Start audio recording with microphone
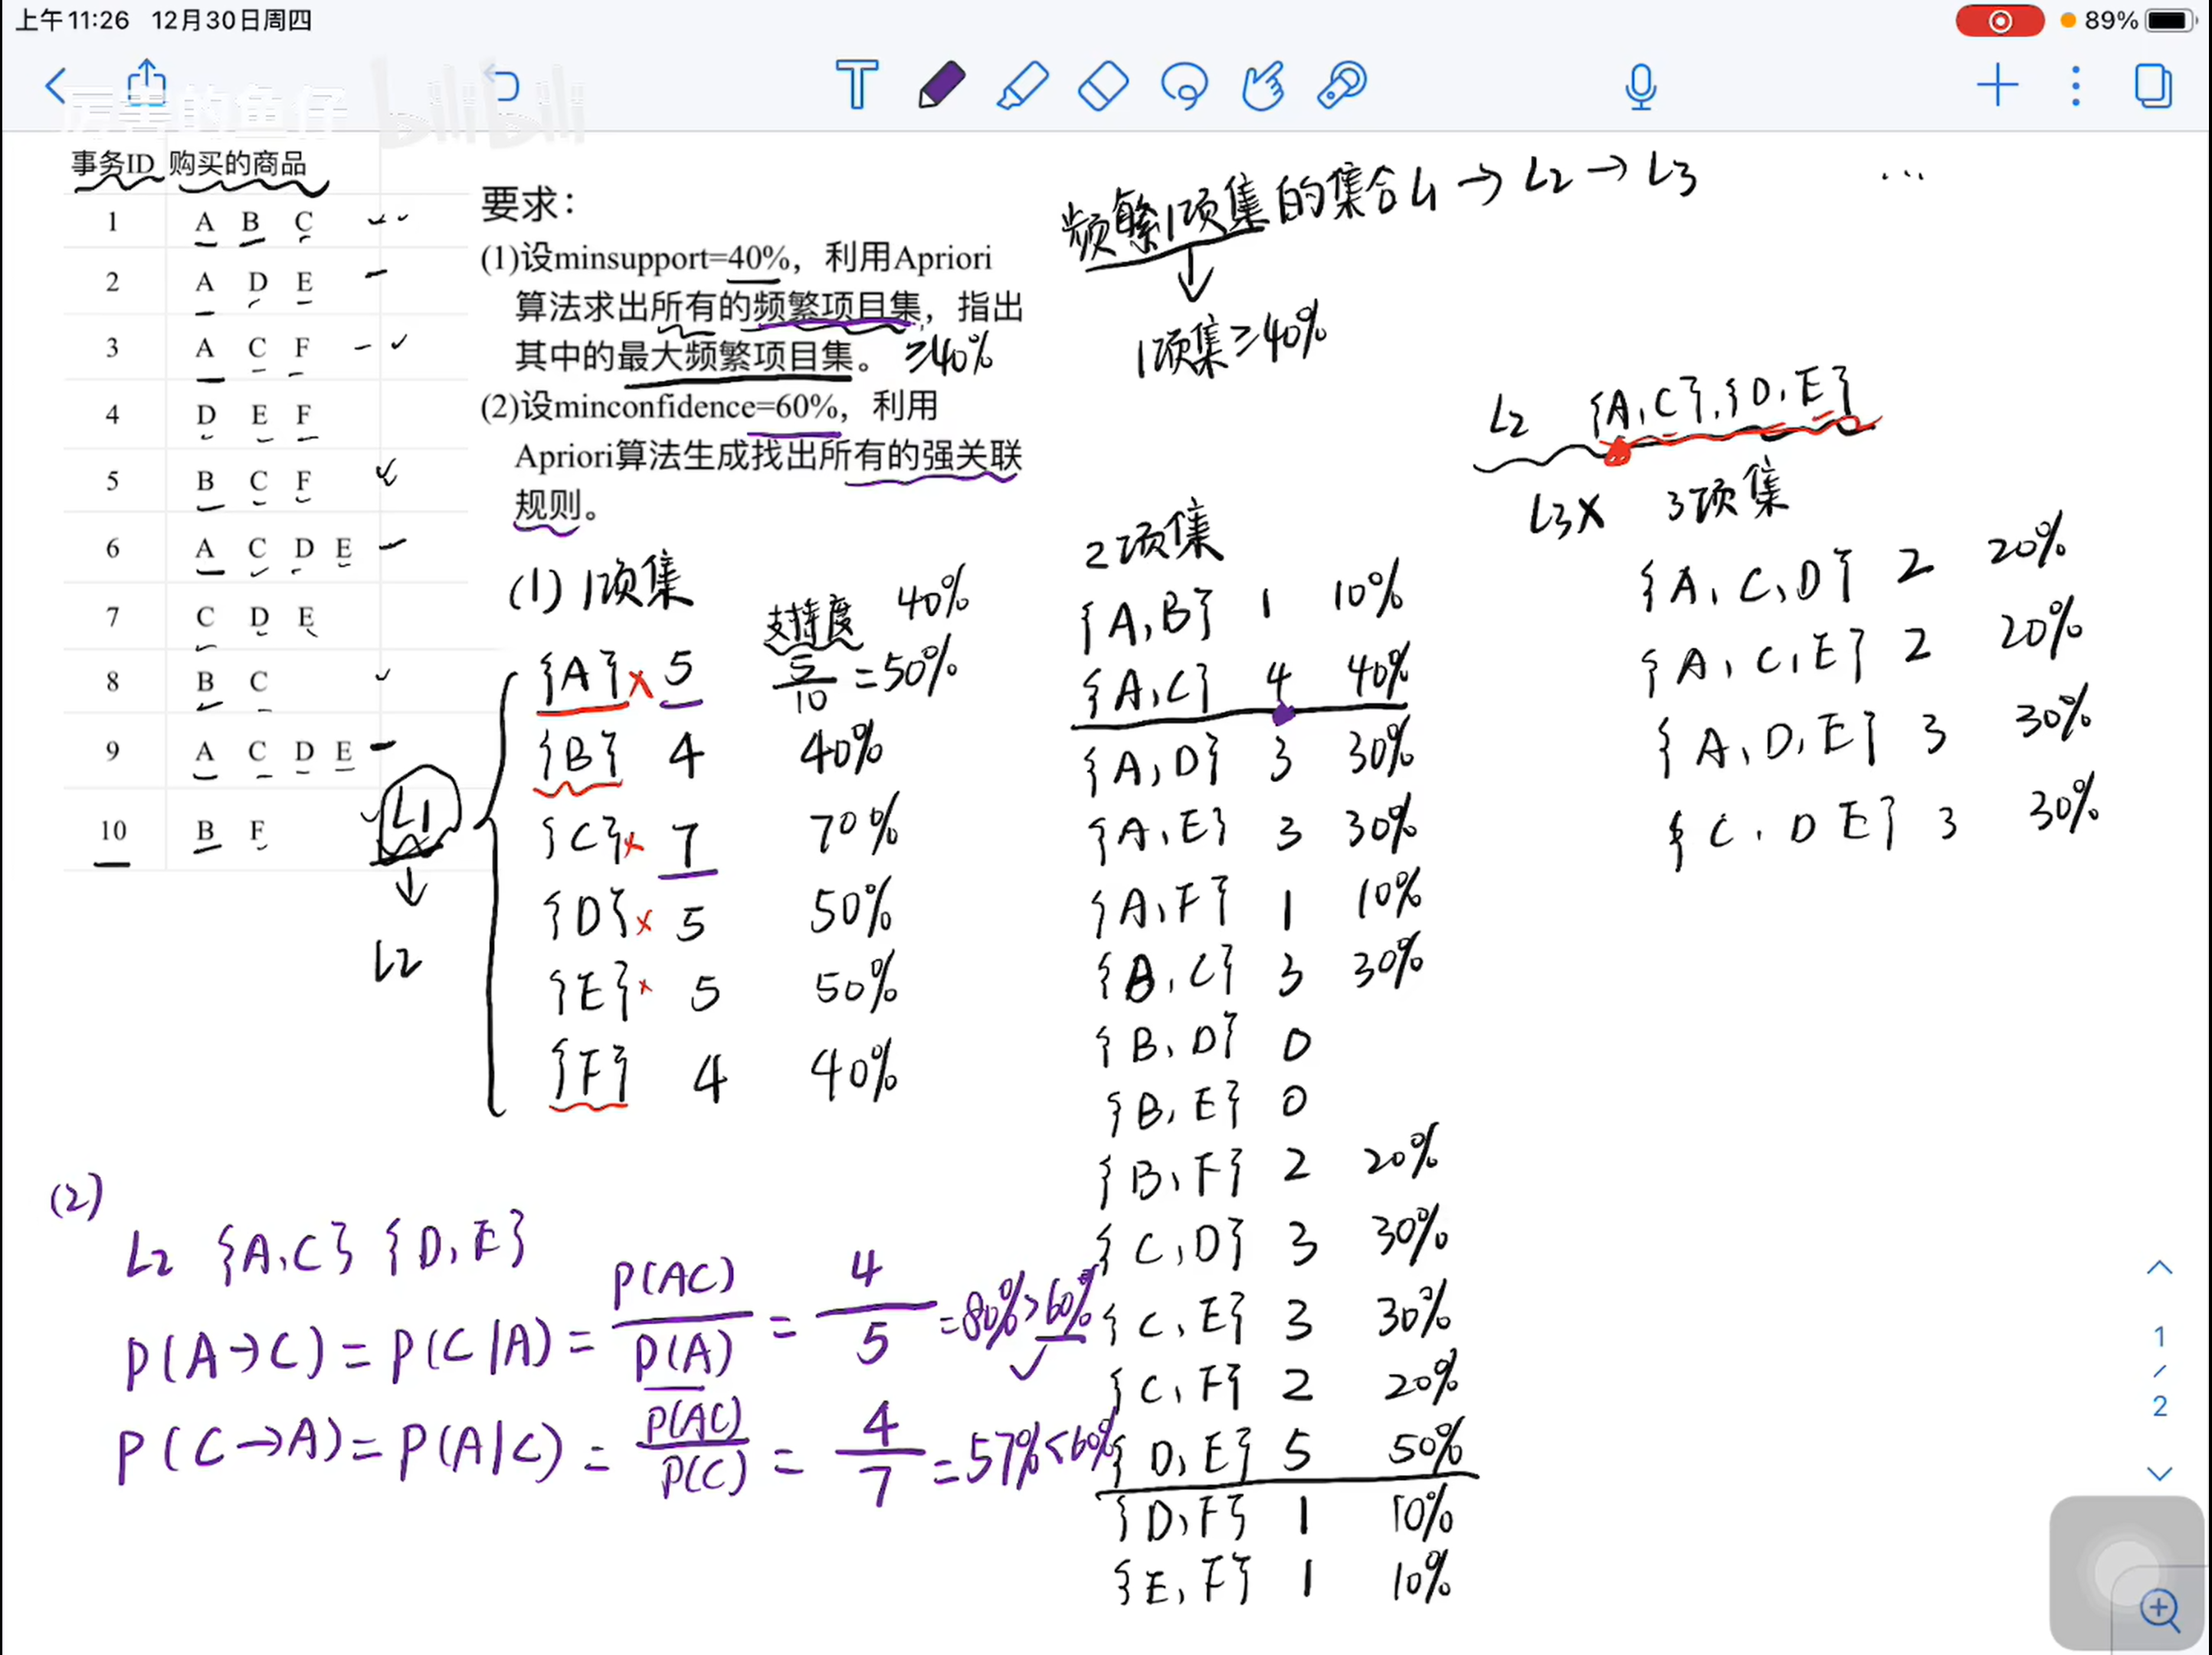 (1641, 86)
